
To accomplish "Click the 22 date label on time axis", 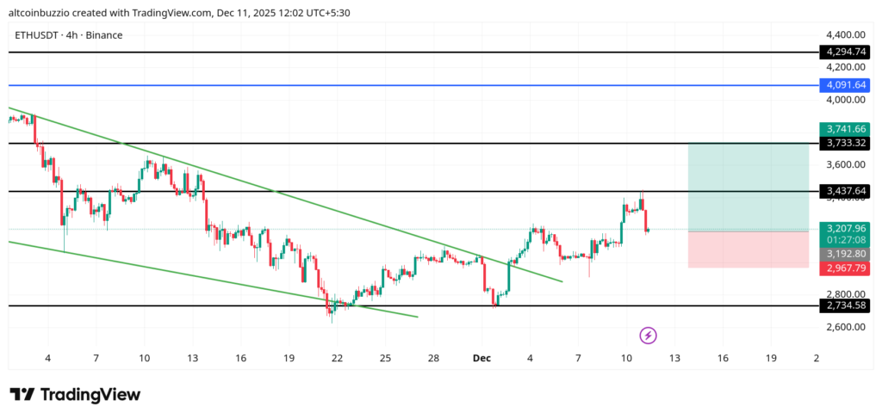I will 337,358.
